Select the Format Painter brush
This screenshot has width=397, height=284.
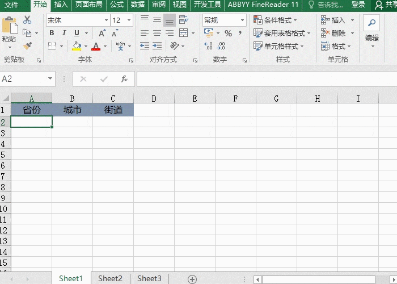point(27,46)
